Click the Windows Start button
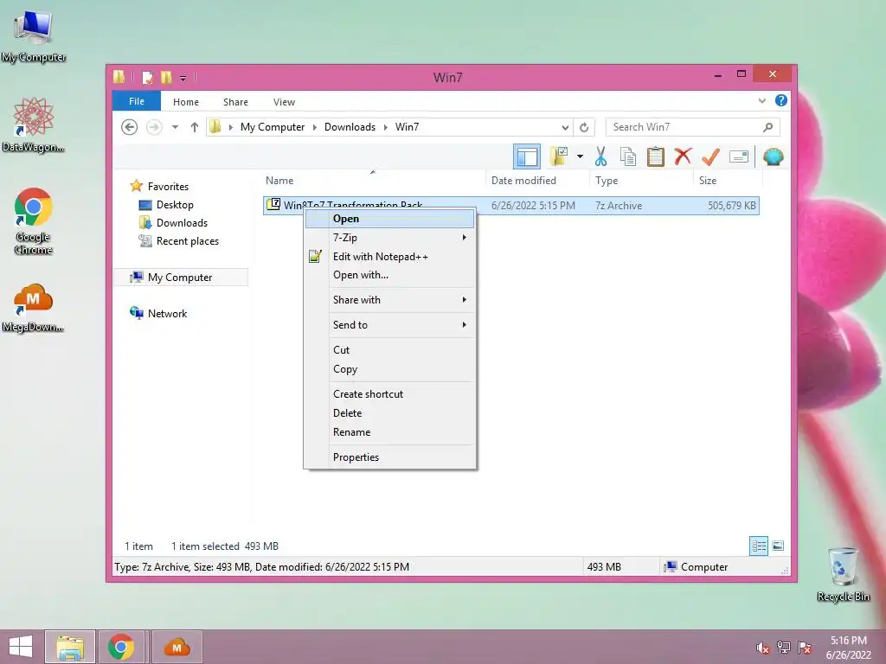 pyautogui.click(x=21, y=647)
